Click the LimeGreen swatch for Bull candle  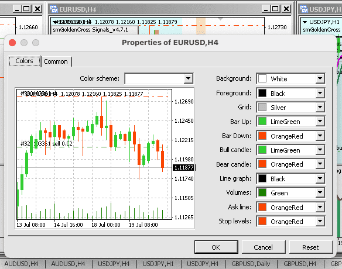262,150
